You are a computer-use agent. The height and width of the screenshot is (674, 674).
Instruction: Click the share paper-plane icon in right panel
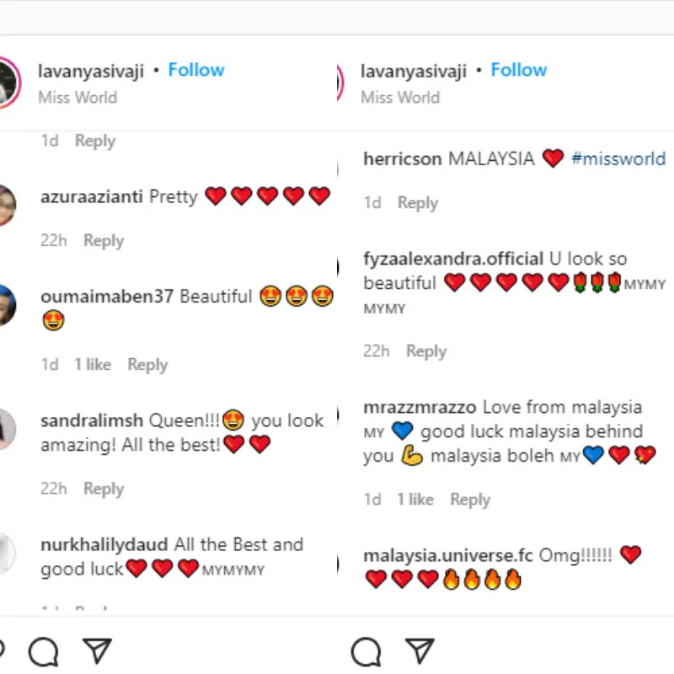420,650
